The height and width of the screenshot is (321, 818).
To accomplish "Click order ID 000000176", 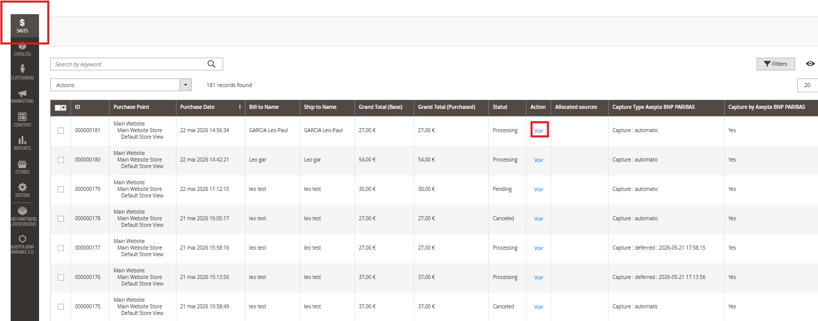I will coord(88,277).
